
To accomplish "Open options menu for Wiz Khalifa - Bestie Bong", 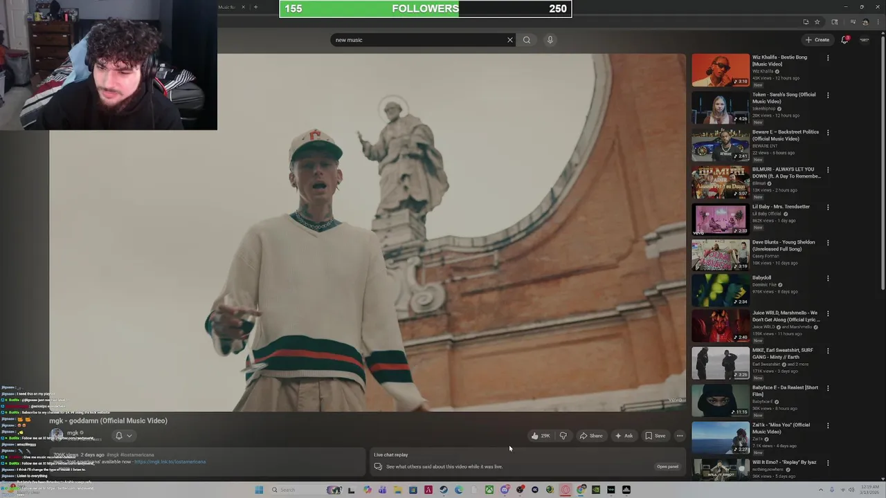I will [828, 58].
